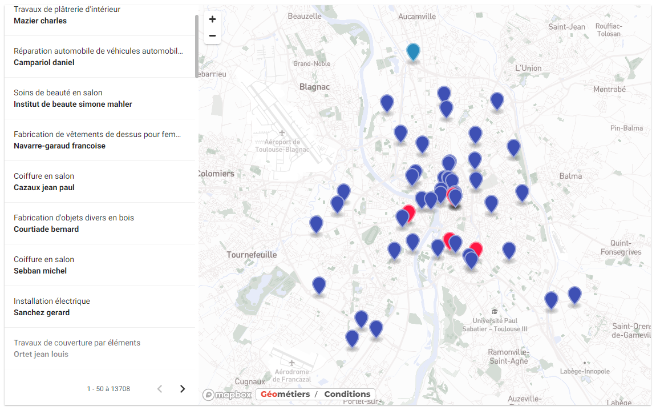This screenshot has width=656, height=410.
Task: Select the southernmost blue pin near Cugnaux
Action: [352, 339]
